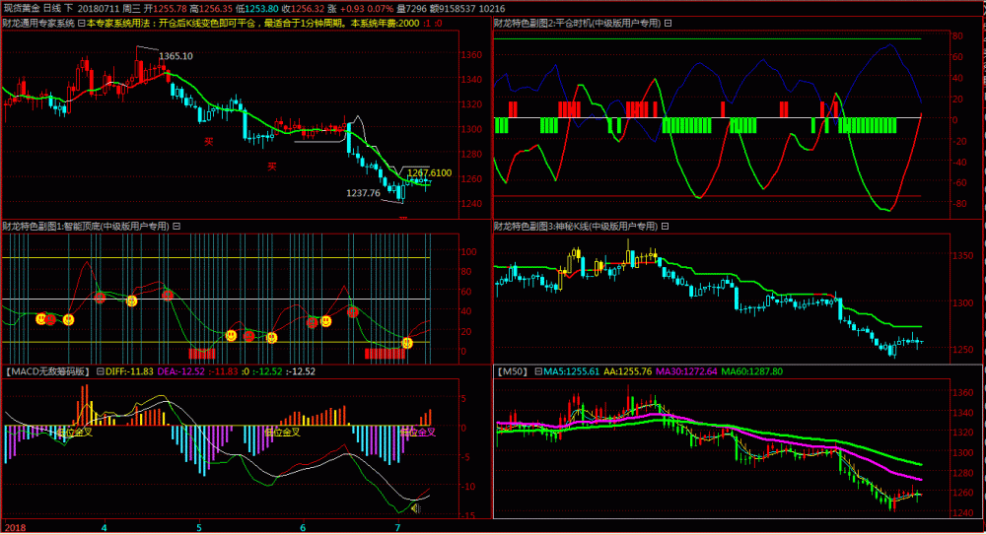Viewport: 986px width, 535px height.
Task: Click the volume value 量7296
Action: (x=412, y=9)
